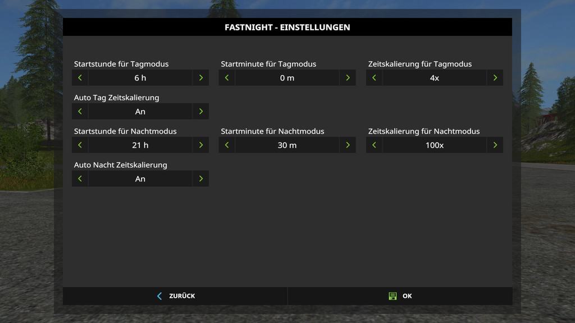575x323 pixels.
Task: Switch Auto Nacht Zeitskalierung with left arrow
Action: coord(80,179)
